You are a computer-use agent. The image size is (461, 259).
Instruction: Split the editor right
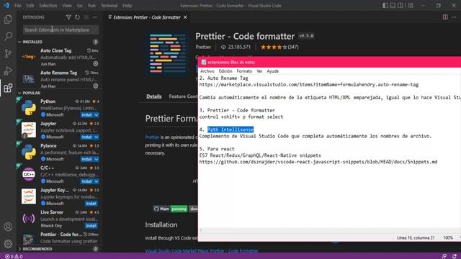click(x=445, y=17)
